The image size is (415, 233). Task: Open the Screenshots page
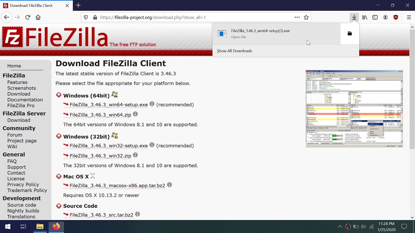tap(22, 88)
